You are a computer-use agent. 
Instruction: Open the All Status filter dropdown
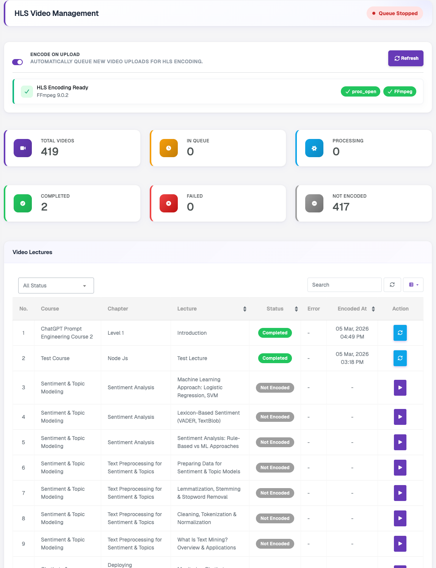tap(56, 286)
